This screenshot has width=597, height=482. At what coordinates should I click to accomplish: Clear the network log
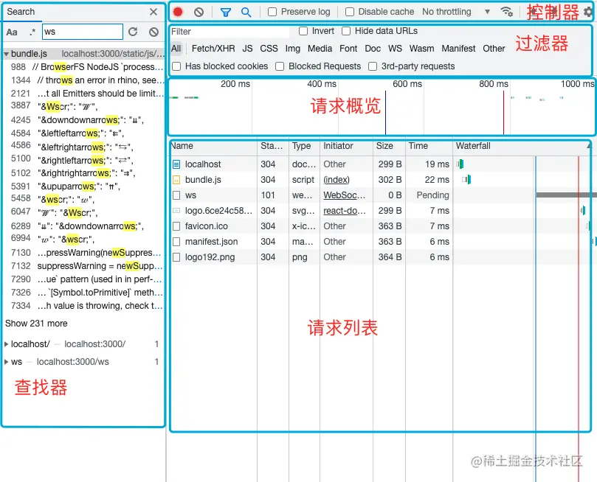[199, 13]
